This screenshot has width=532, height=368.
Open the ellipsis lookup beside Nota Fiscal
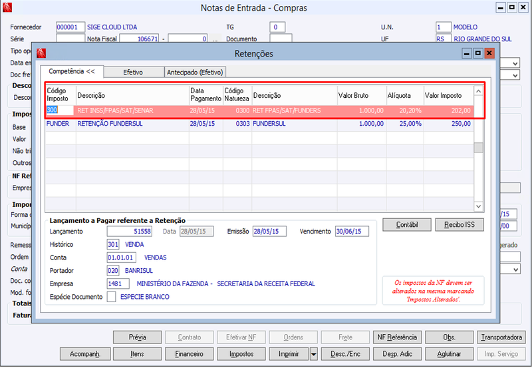pos(215,39)
